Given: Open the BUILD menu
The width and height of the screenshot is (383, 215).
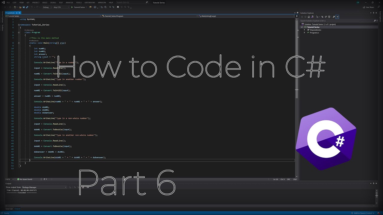Looking at the screenshot, I should (x=45, y=2).
